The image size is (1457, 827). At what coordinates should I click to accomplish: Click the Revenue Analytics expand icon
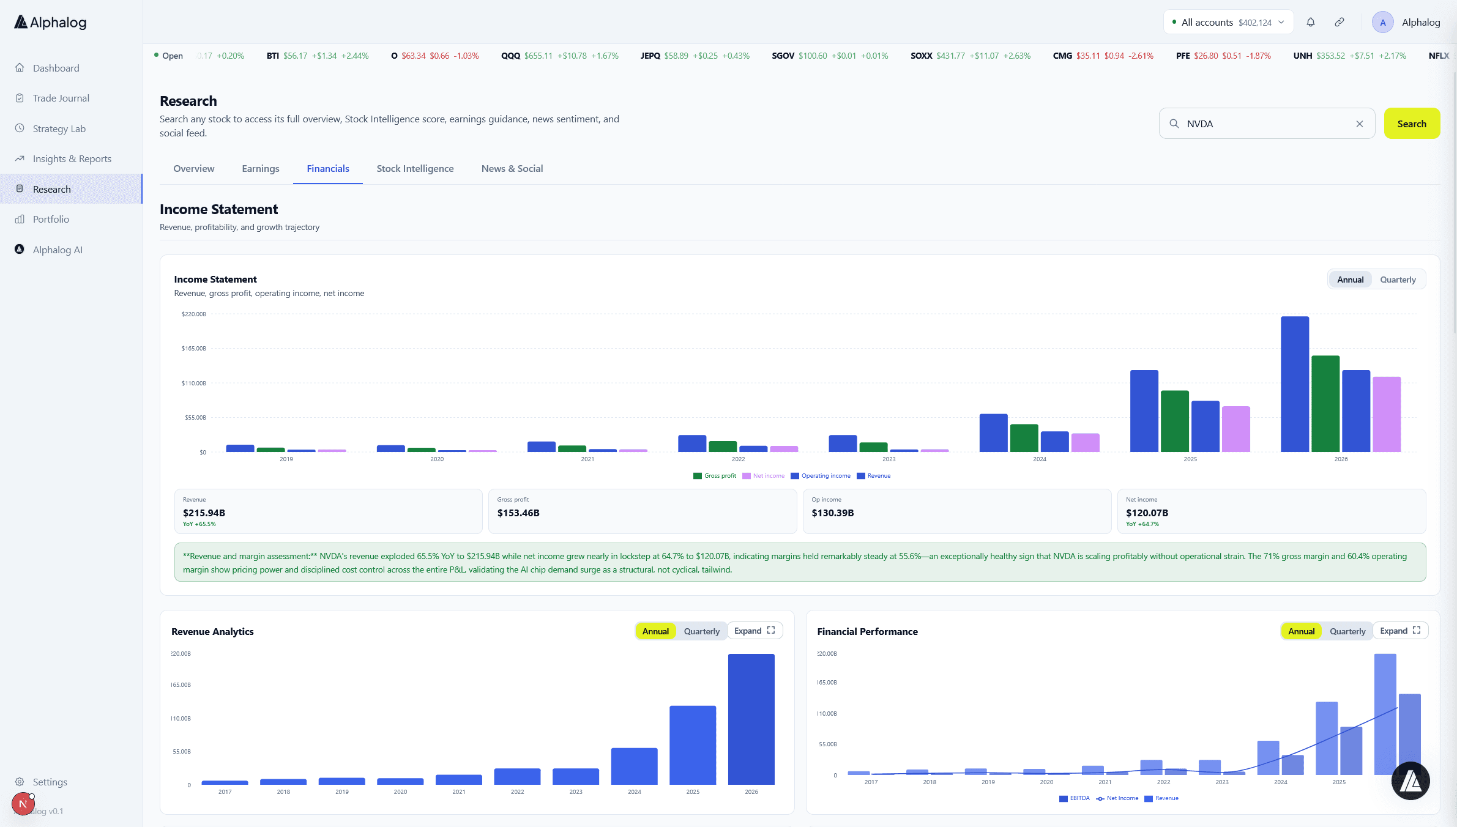point(771,631)
